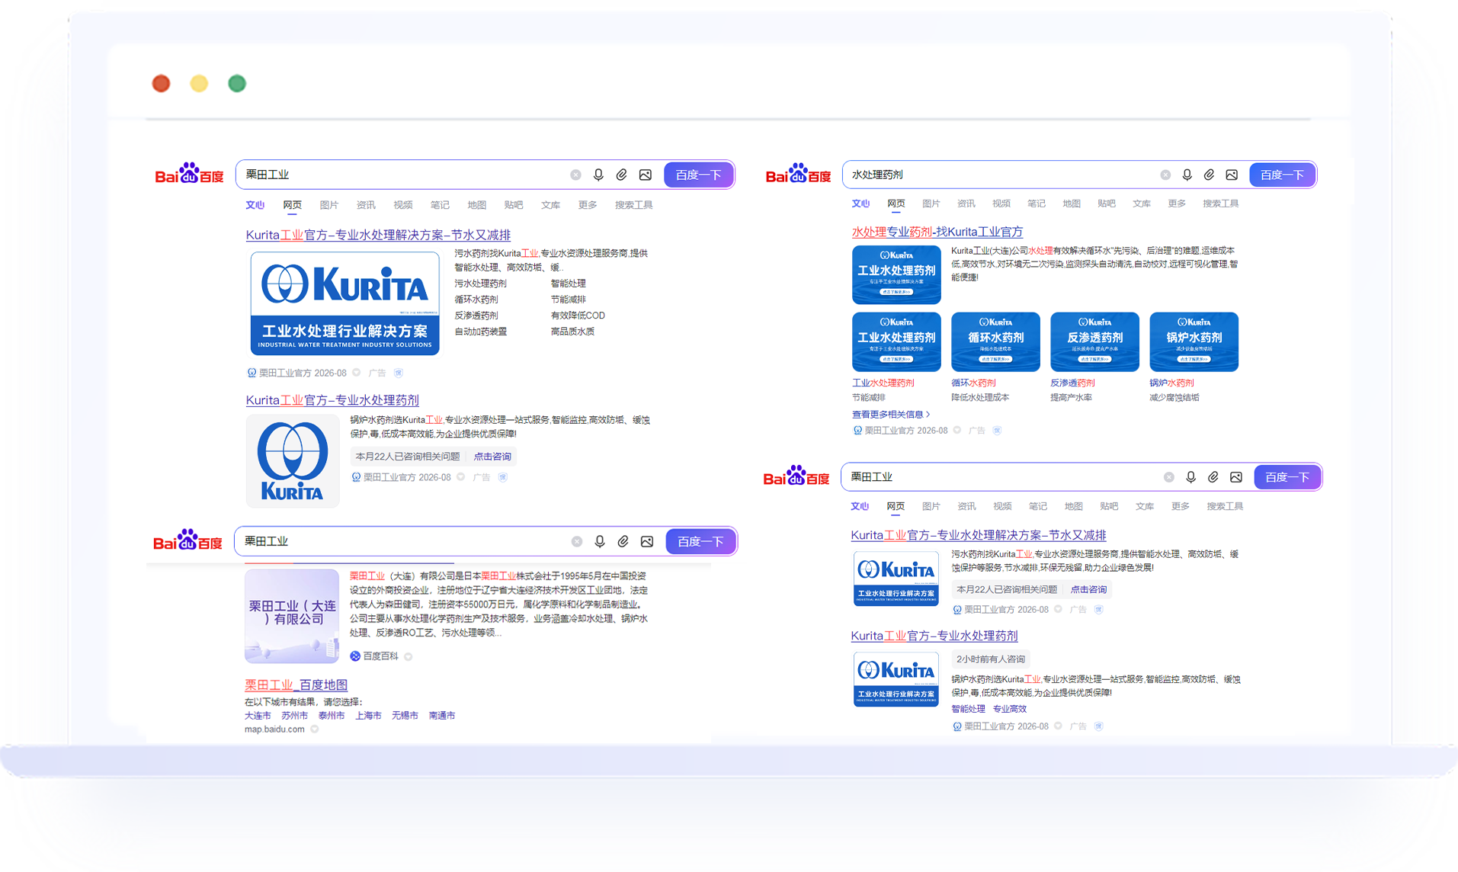Click the image search icon in the lower-left search bar
Viewport: 1458px width, 872px height.
pos(647,541)
